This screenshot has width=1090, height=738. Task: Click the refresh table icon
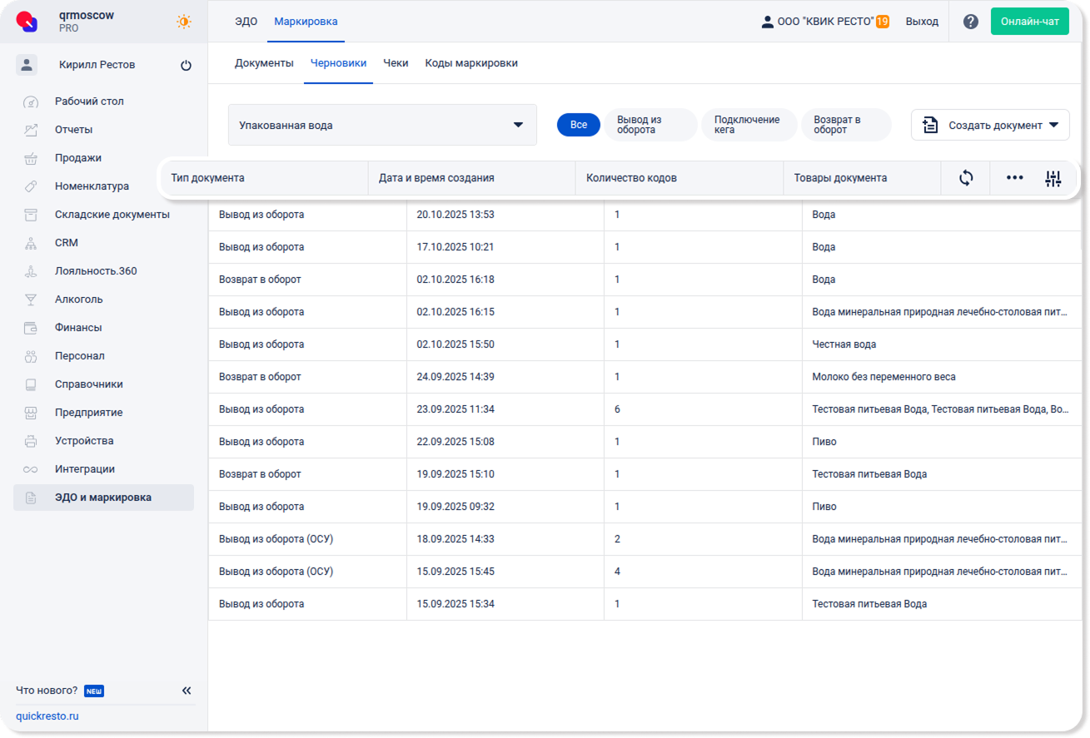[x=966, y=178]
